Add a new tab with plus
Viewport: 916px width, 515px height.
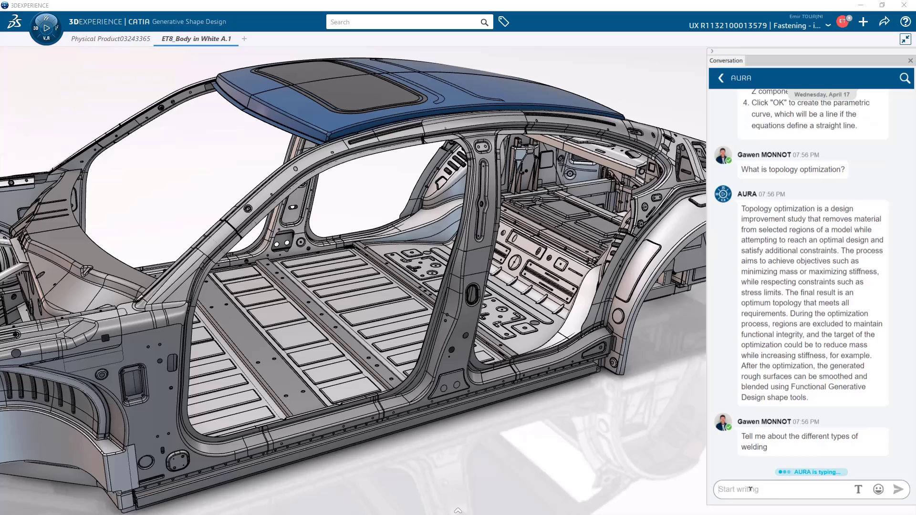tap(244, 39)
